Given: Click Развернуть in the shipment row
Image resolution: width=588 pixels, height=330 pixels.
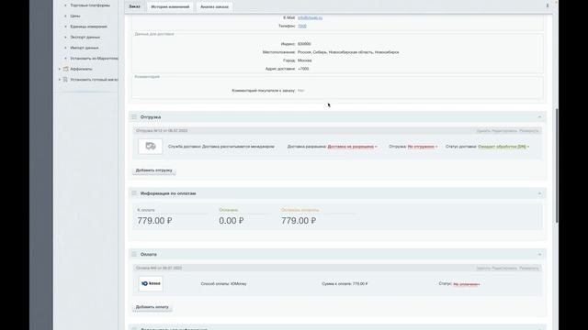Looking at the screenshot, I should (x=529, y=131).
